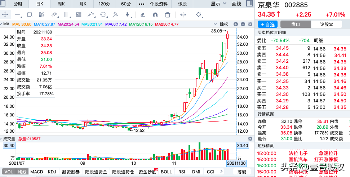Switch to 分时 intraday chart tab
The image size is (350, 177).
point(18,4)
